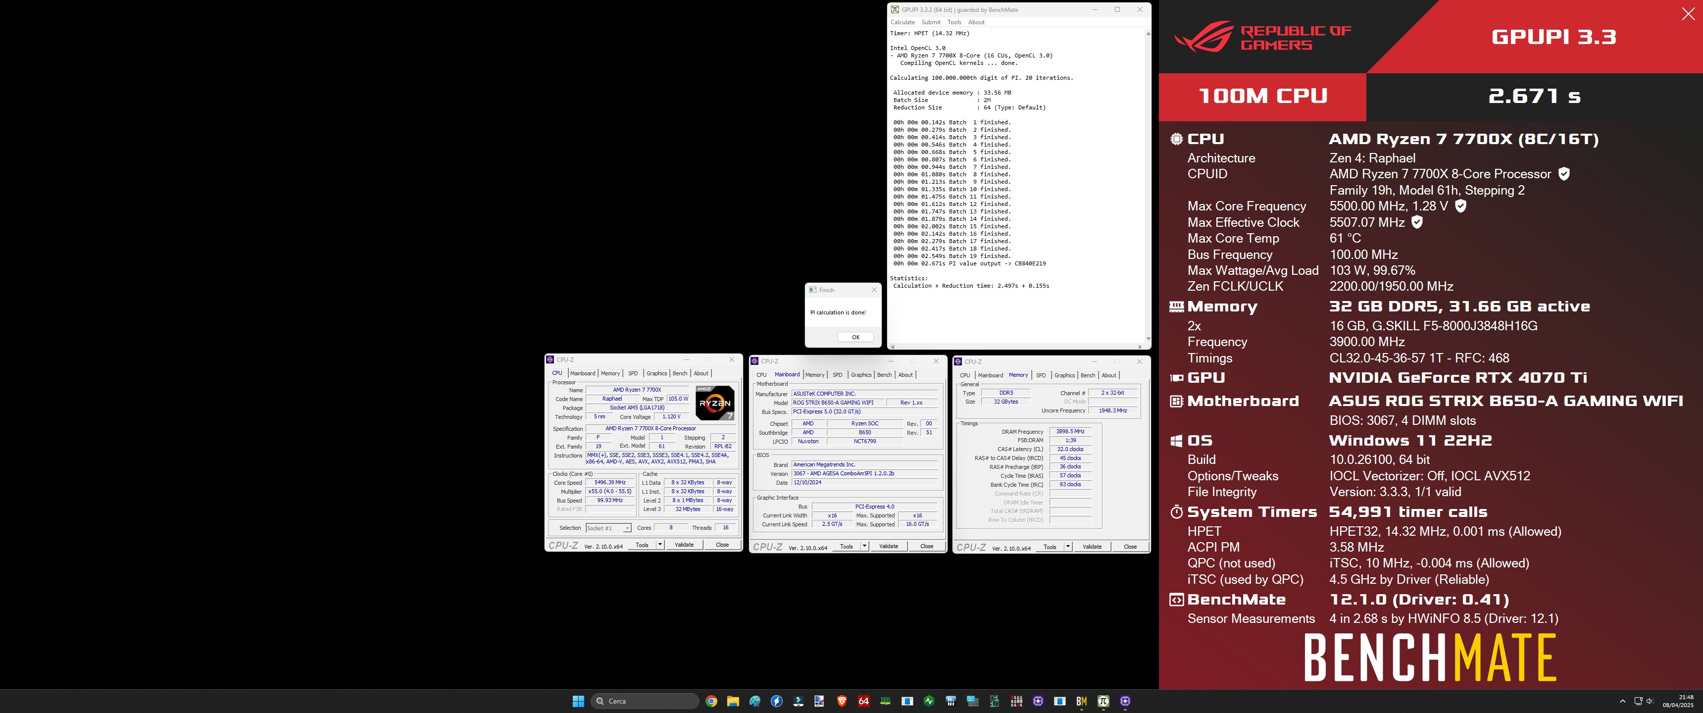The height and width of the screenshot is (713, 1703).
Task: Open Bench tab in CPU-tab CPU-Z window
Action: (x=680, y=374)
